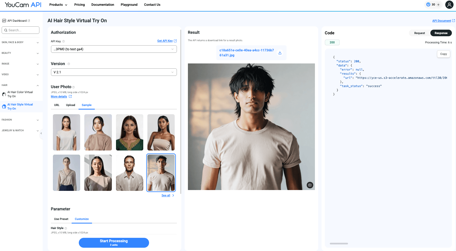Click the search magnifier icon
456x251 pixels.
[x=6, y=30]
